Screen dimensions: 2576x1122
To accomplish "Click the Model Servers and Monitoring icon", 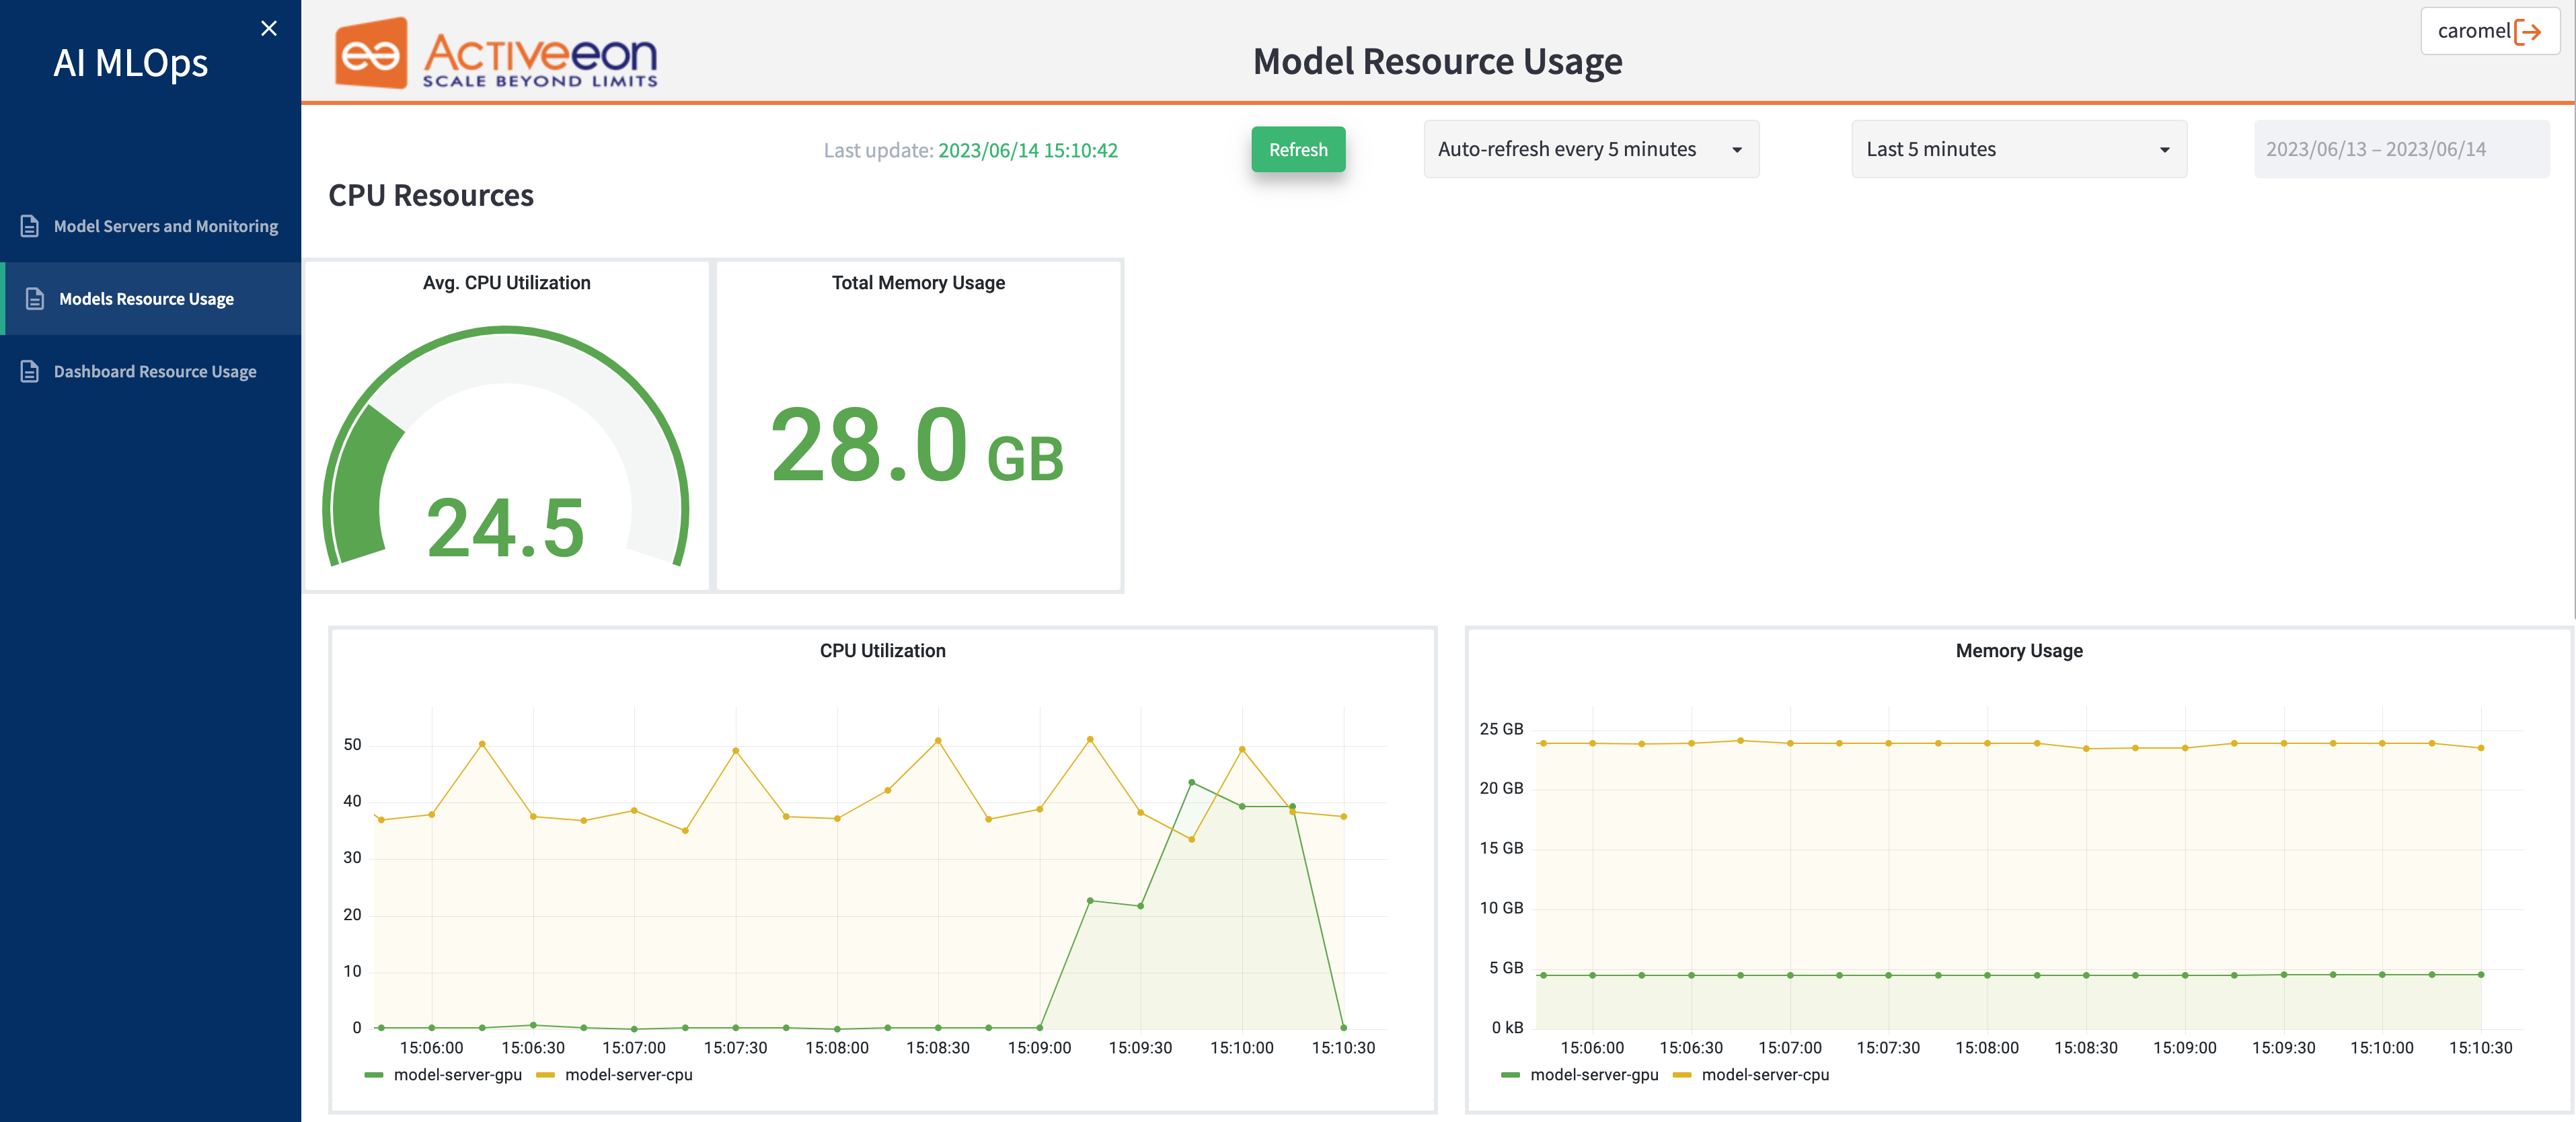I will point(30,225).
